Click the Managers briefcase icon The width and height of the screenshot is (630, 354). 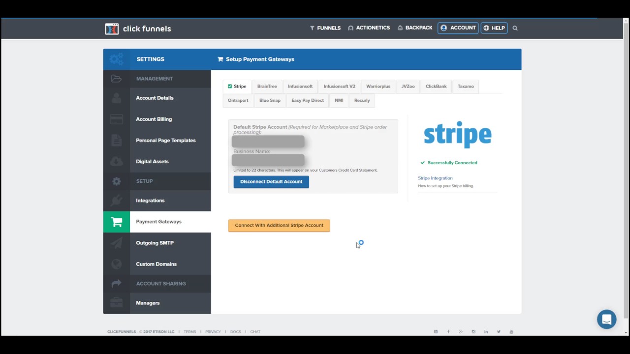coord(117,303)
